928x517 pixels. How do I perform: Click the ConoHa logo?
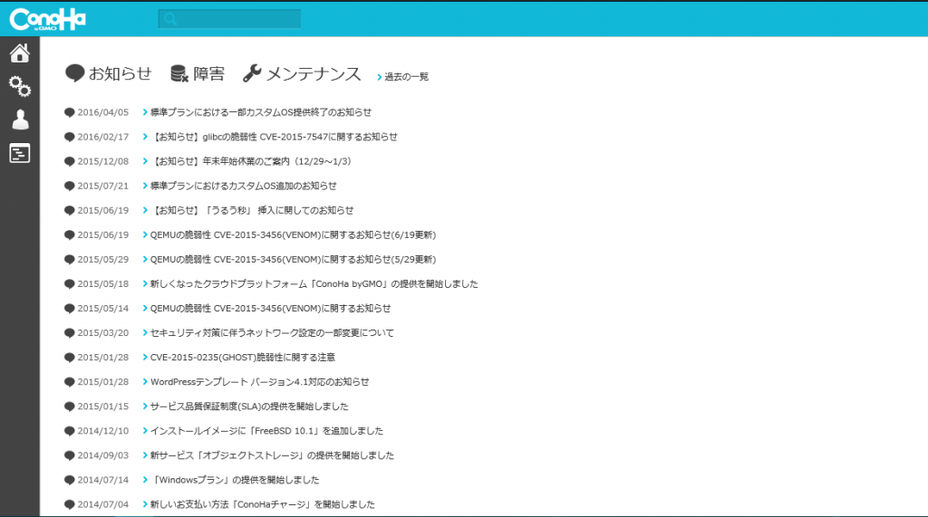47,20
